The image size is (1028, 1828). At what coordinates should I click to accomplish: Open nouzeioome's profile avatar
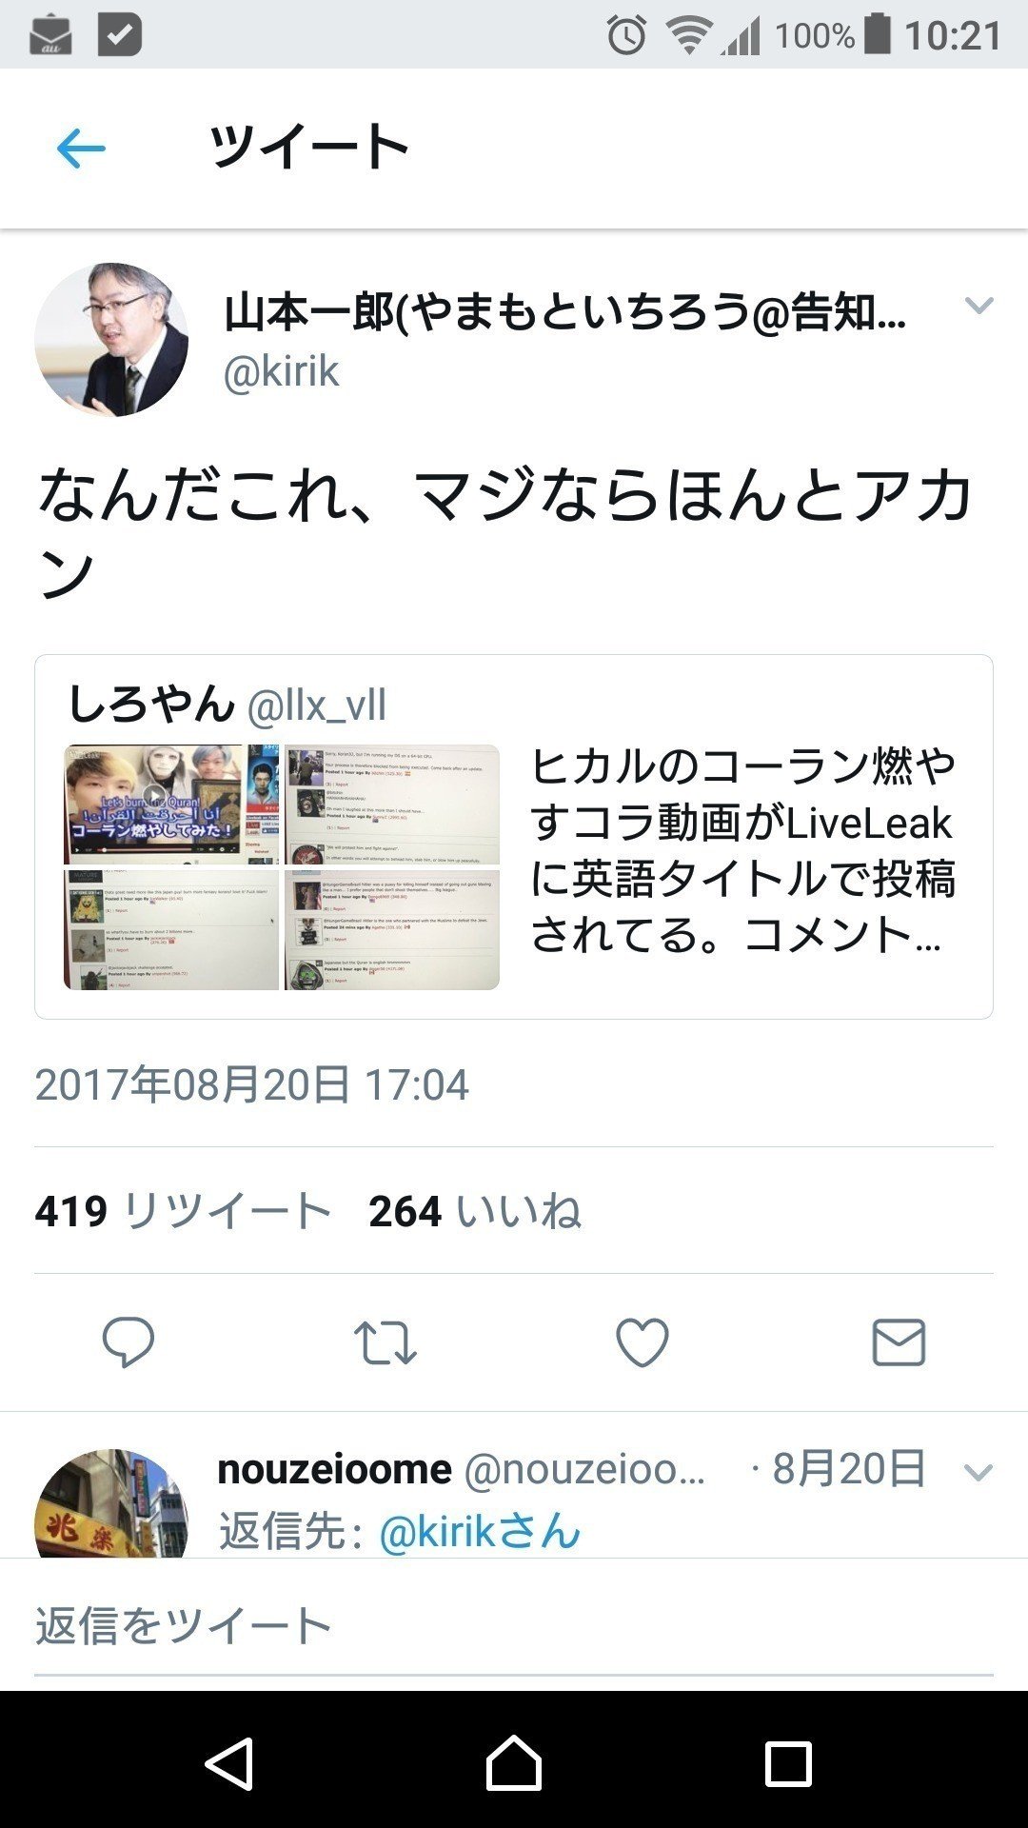click(x=111, y=1503)
